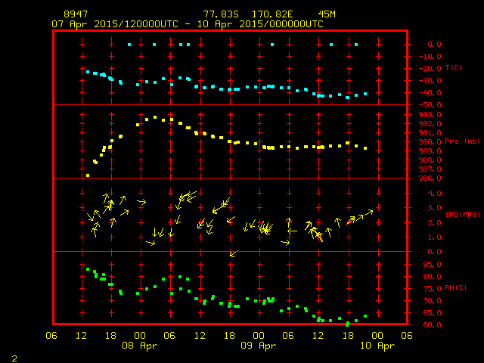The height and width of the screenshot is (363, 484).
Task: Click the 60.0 humidity tick label
Action: coord(432,325)
